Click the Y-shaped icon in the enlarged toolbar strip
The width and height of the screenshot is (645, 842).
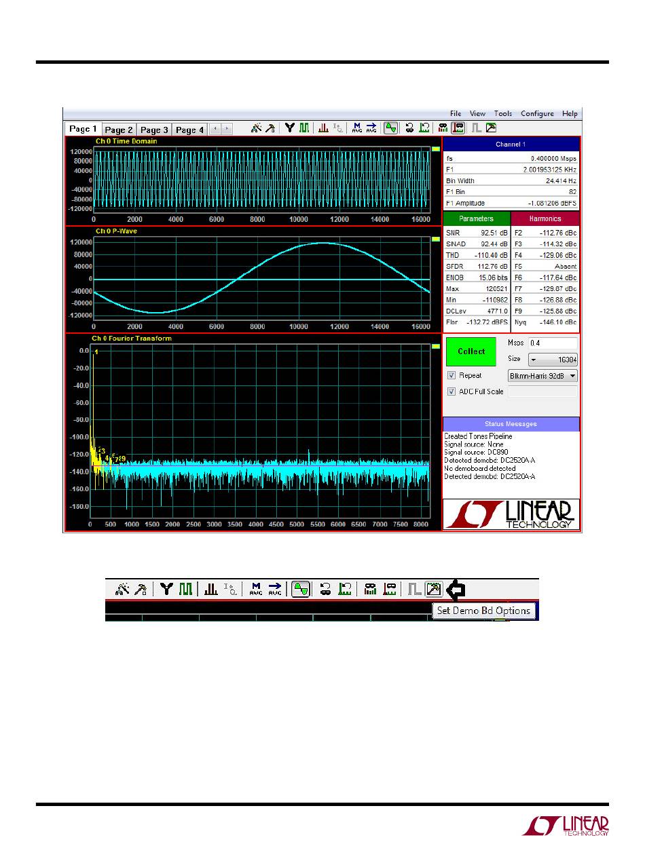click(x=166, y=590)
